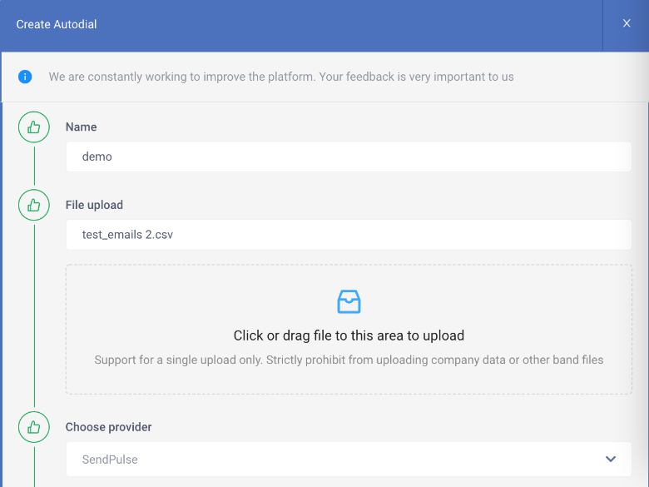Click the green connector line below File upload step

click(x=34, y=316)
